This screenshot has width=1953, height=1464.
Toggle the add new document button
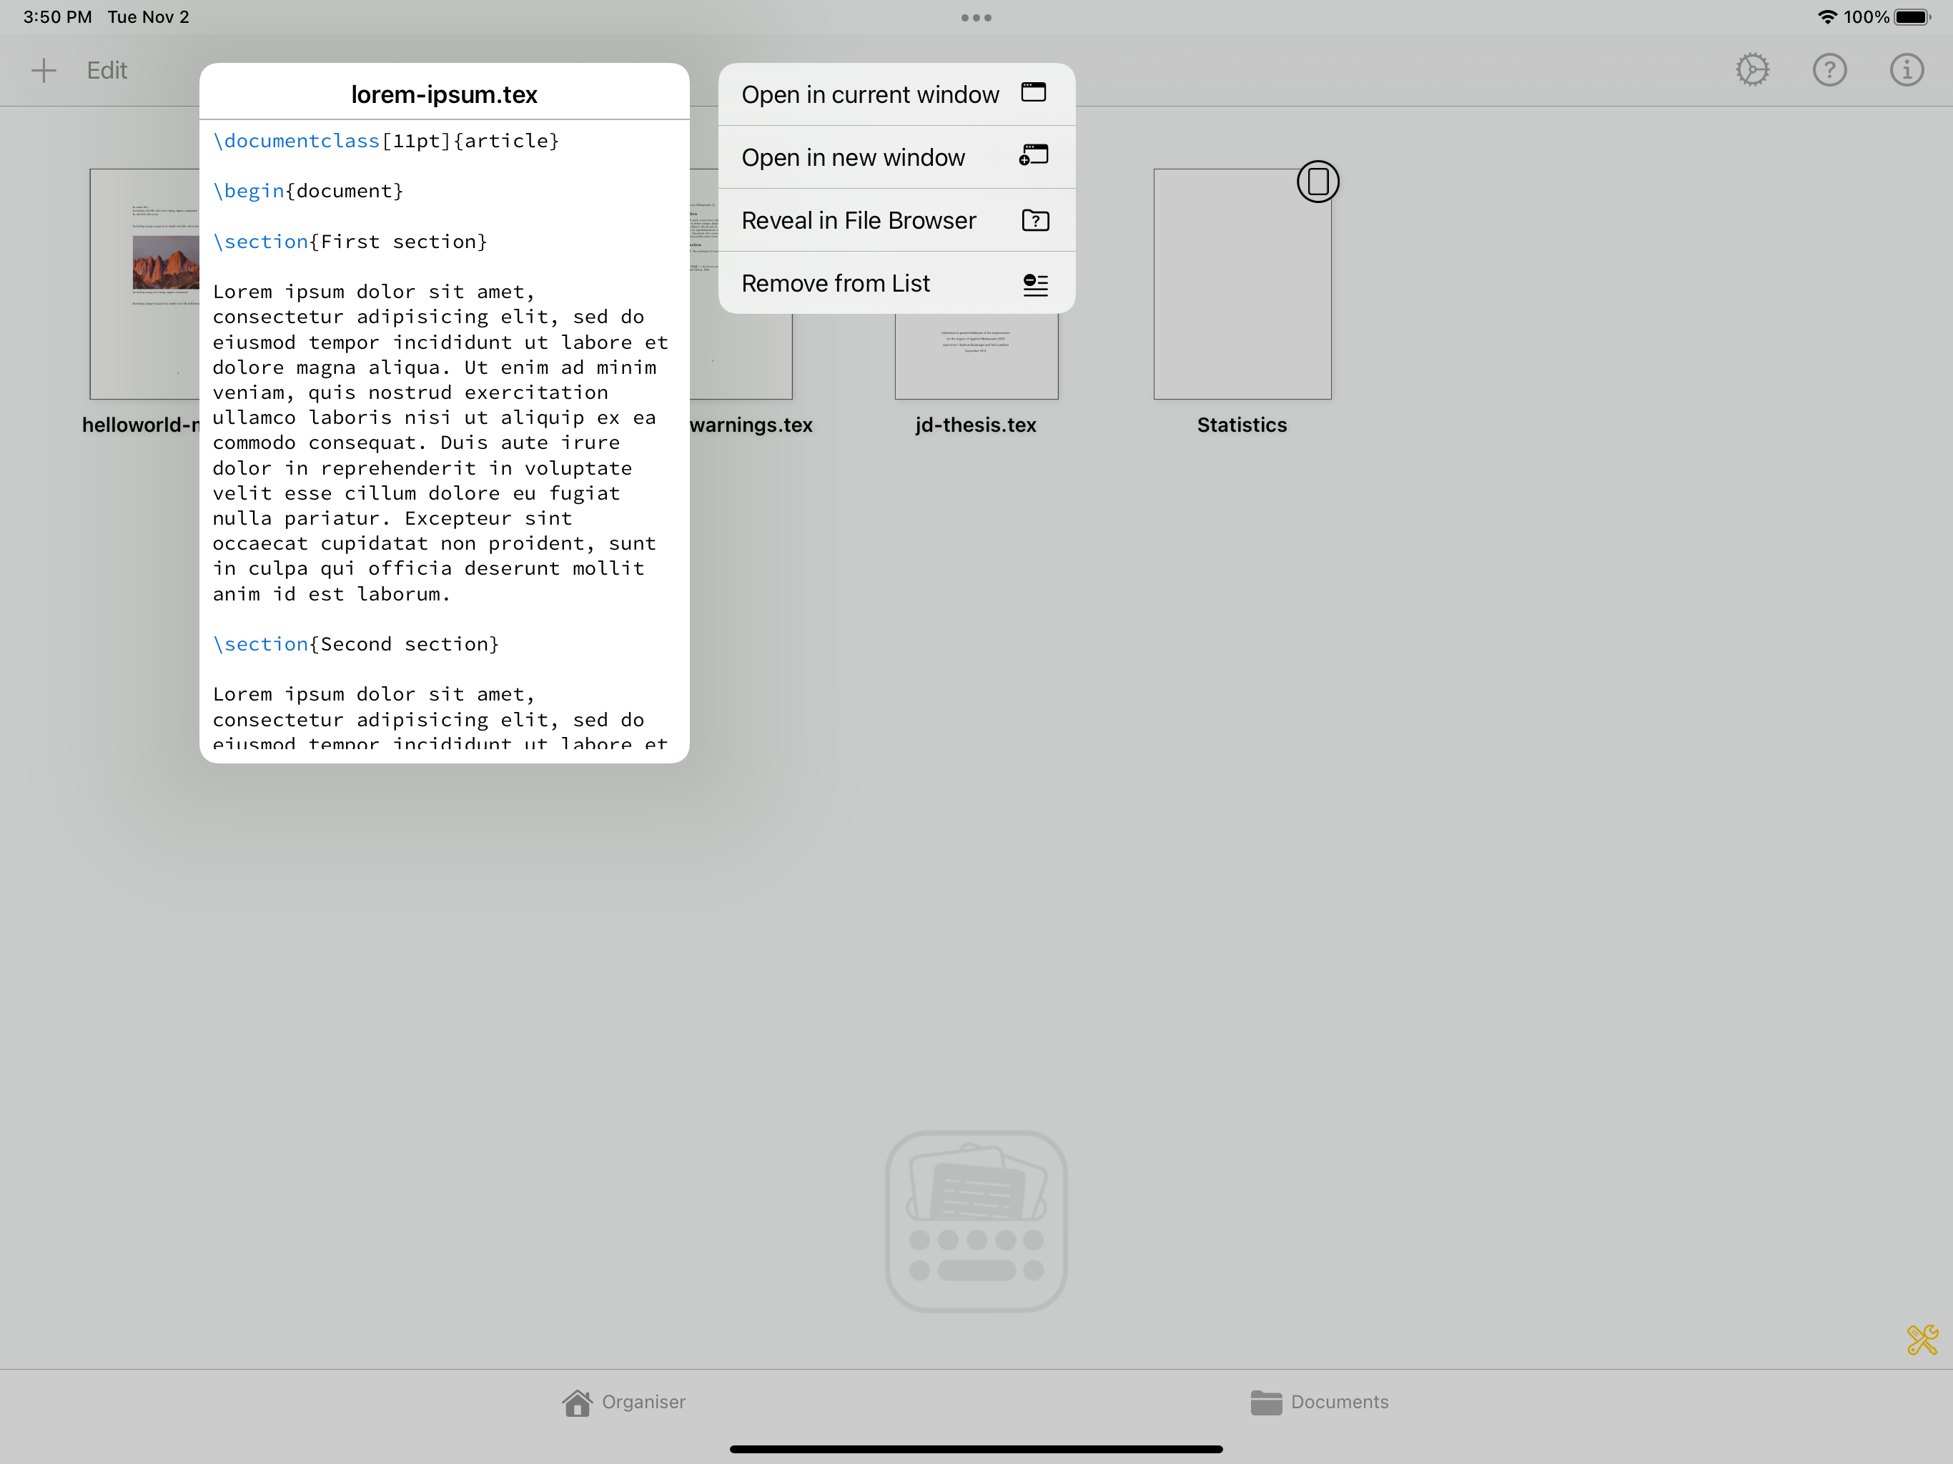pyautogui.click(x=44, y=69)
